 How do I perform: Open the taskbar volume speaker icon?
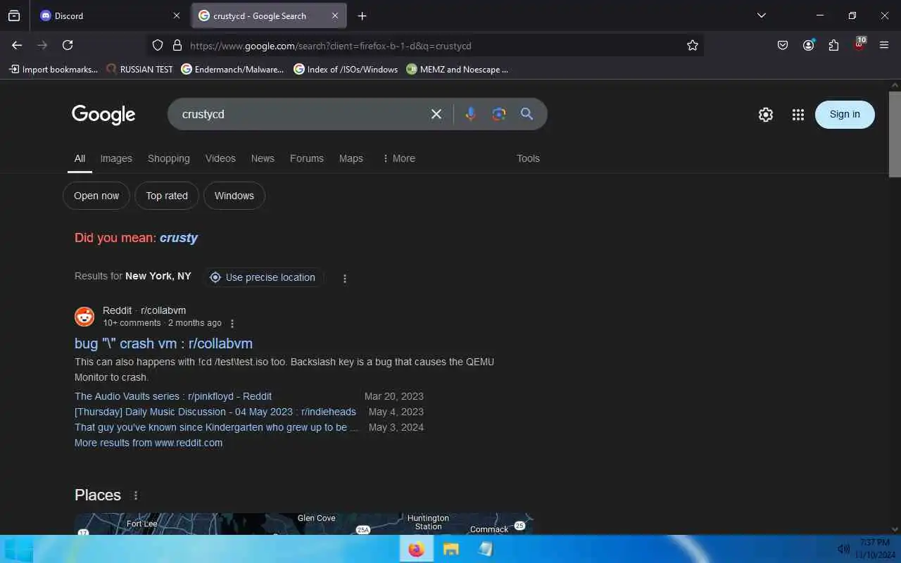[x=843, y=549]
